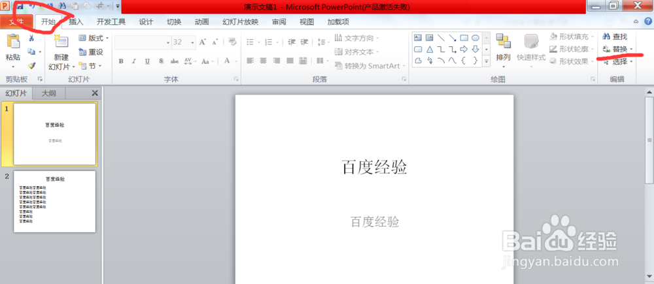Image resolution: width=654 pixels, height=284 pixels.
Task: Select the arrow line shape
Action: [453, 38]
